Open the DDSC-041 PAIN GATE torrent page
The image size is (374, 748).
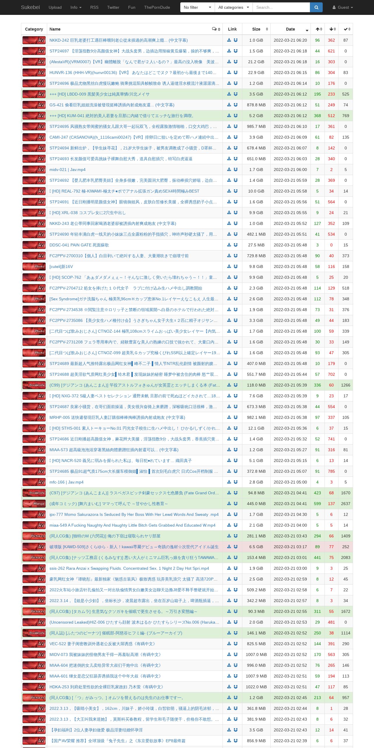tap(79, 245)
